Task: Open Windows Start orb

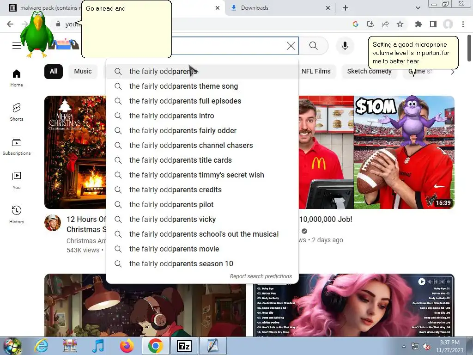Action: point(12,346)
